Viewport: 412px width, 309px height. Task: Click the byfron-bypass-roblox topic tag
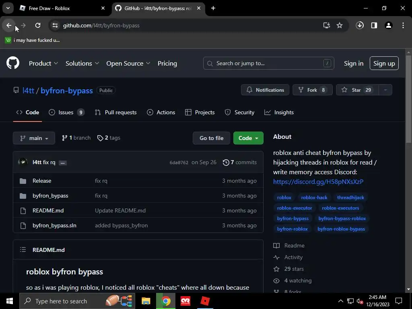pyautogui.click(x=342, y=218)
